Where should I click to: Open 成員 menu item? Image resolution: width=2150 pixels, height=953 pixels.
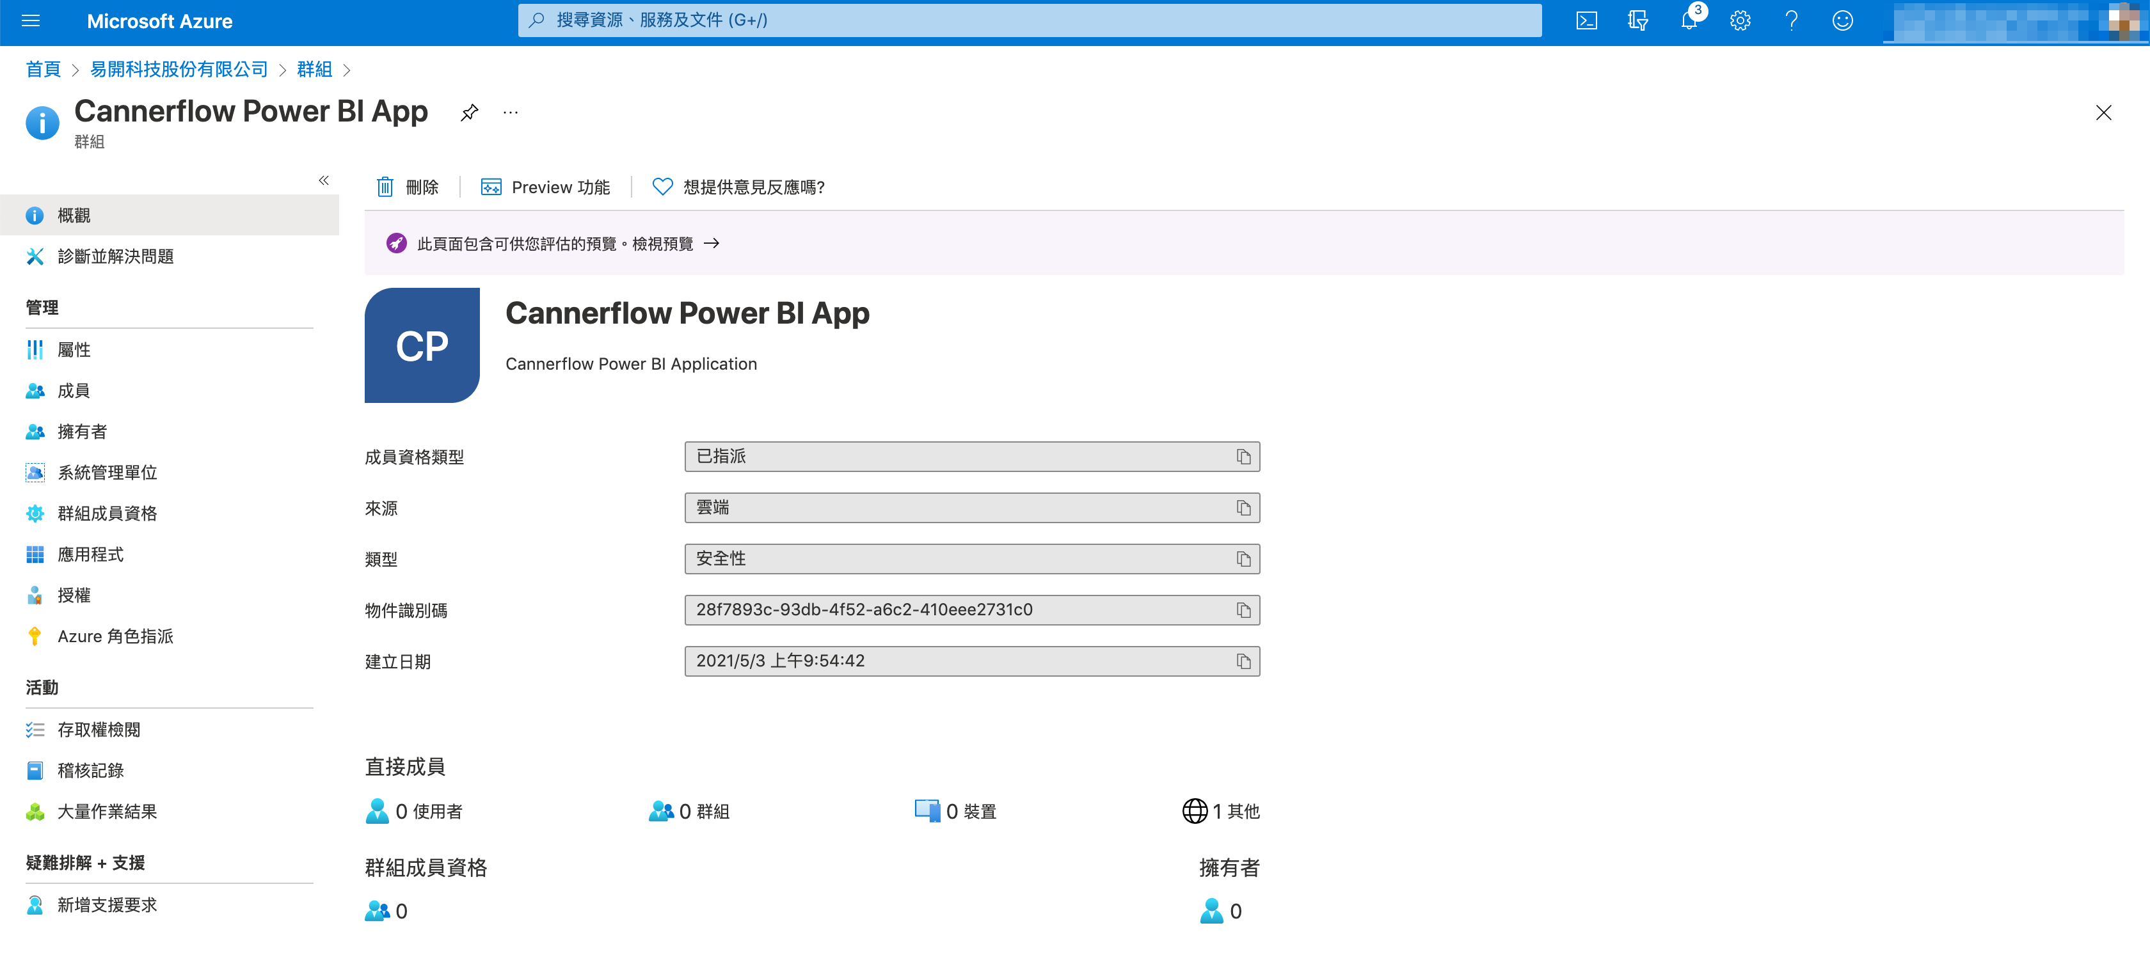[170, 391]
